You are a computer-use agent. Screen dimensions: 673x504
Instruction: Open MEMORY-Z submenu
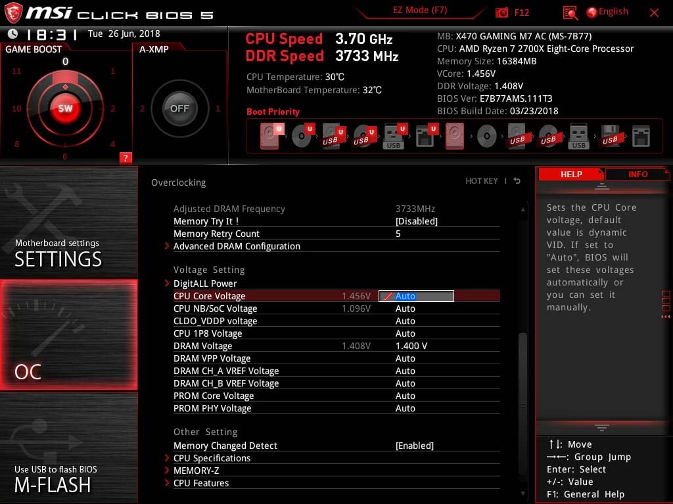(x=196, y=471)
